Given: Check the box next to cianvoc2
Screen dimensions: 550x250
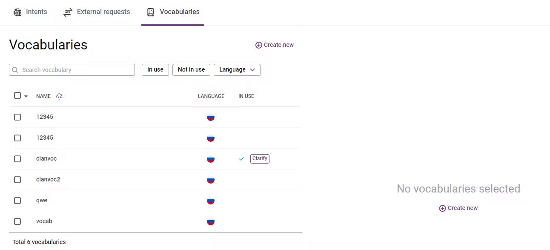Looking at the screenshot, I should coord(17,180).
